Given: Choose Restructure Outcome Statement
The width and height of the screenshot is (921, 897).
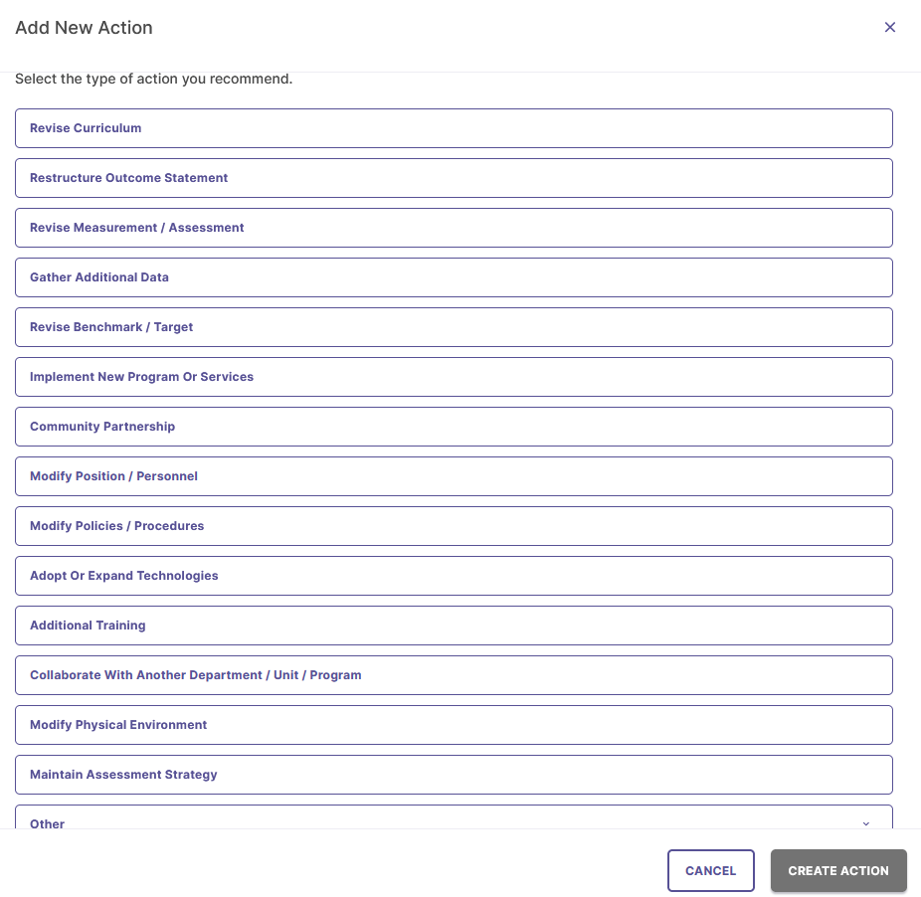Looking at the screenshot, I should tap(454, 178).
